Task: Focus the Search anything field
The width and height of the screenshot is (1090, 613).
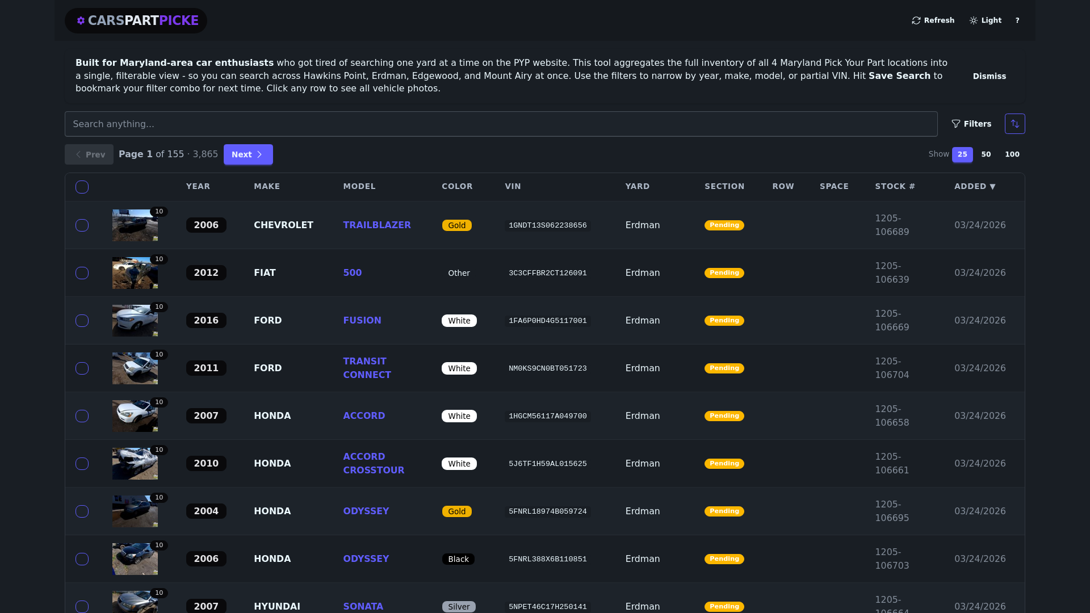Action: pyautogui.click(x=501, y=124)
